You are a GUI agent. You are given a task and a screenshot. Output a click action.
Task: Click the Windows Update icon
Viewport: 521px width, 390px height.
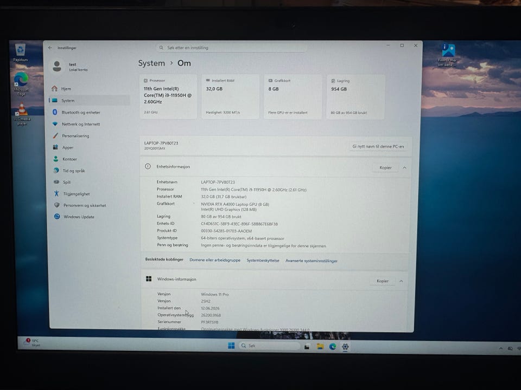coord(57,217)
